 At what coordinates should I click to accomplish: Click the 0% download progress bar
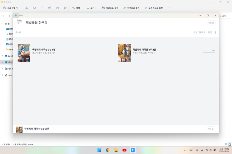pos(209,53)
